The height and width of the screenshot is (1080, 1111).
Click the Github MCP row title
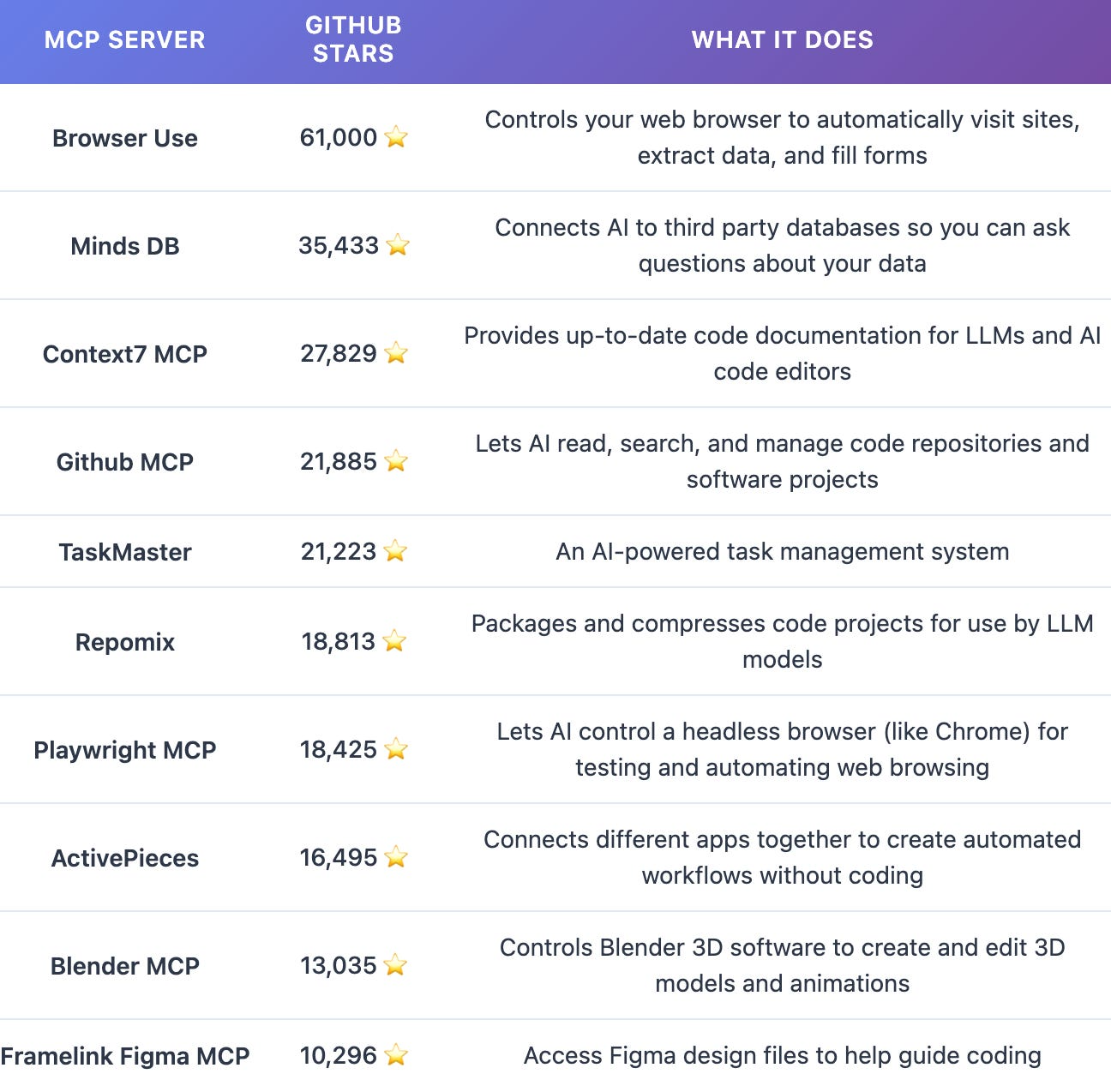coord(125,462)
